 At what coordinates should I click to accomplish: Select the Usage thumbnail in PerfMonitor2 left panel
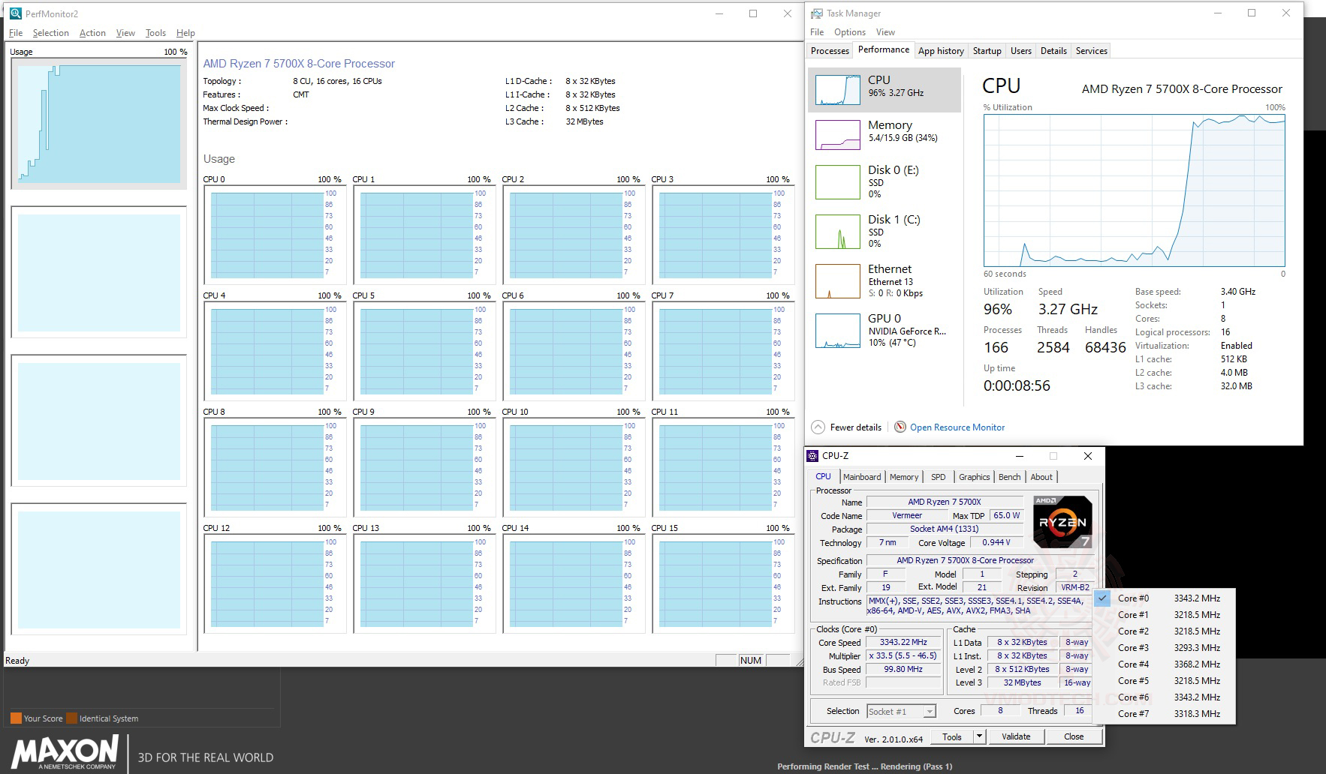pos(98,124)
